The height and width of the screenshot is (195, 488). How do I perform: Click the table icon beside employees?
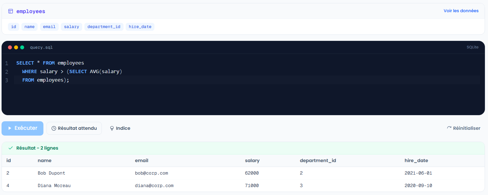[x=10, y=11]
